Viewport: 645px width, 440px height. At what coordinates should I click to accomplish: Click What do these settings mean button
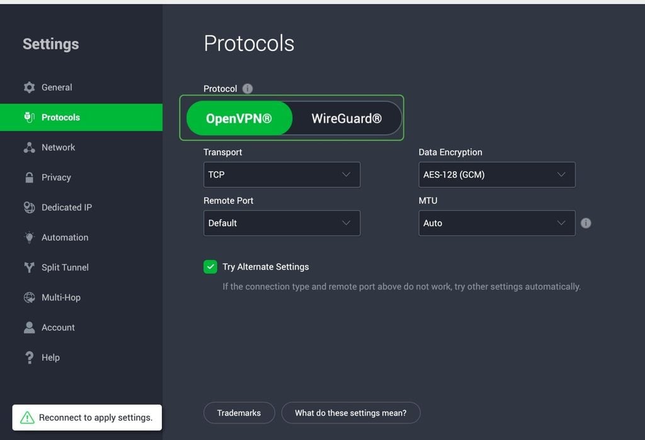tap(351, 413)
